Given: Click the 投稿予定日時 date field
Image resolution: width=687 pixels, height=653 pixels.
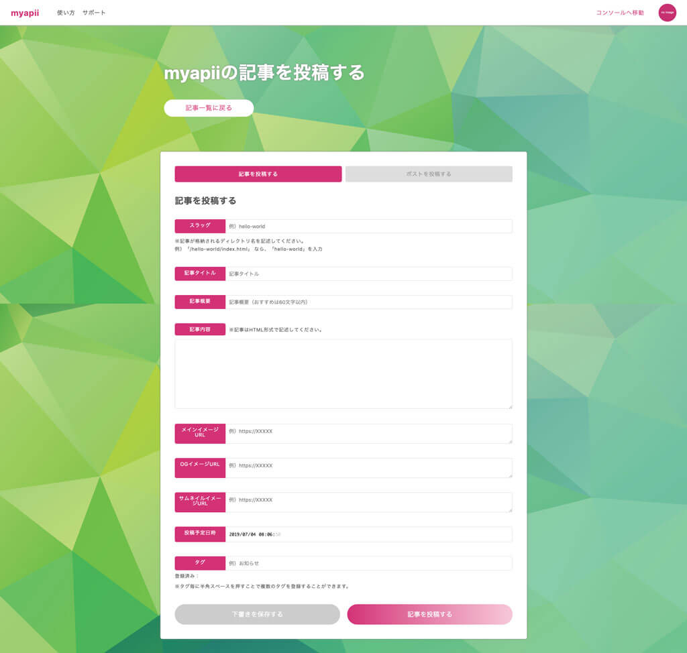Looking at the screenshot, I should (368, 534).
